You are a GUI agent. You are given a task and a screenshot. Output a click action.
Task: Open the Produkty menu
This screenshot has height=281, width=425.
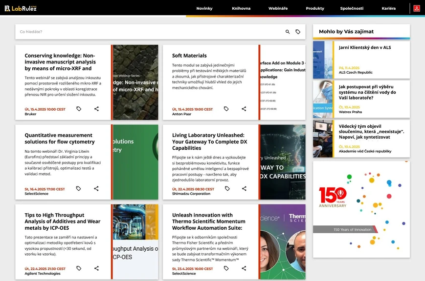(315, 8)
